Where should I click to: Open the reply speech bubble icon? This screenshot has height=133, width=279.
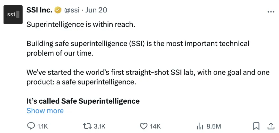click(x=31, y=126)
